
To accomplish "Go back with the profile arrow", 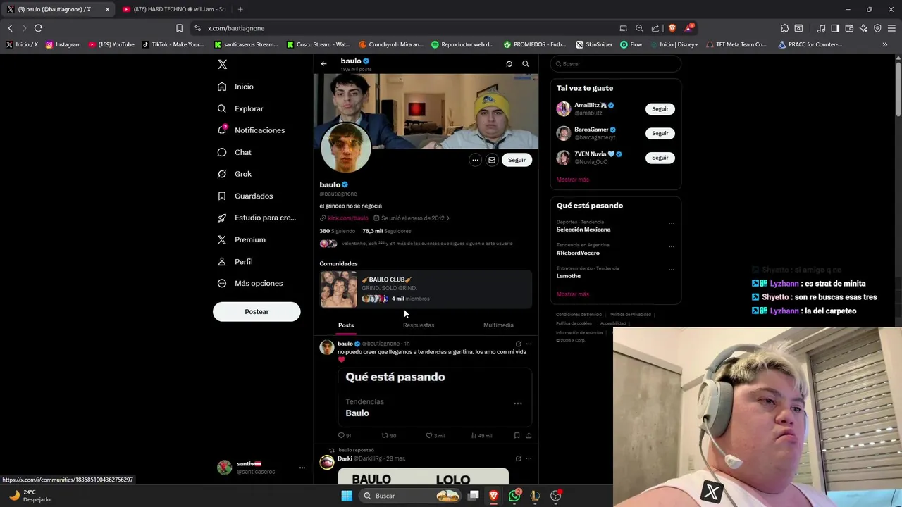I will (323, 64).
